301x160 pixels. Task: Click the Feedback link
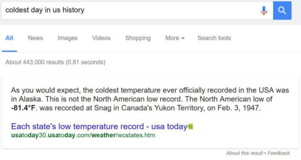coord(279,153)
